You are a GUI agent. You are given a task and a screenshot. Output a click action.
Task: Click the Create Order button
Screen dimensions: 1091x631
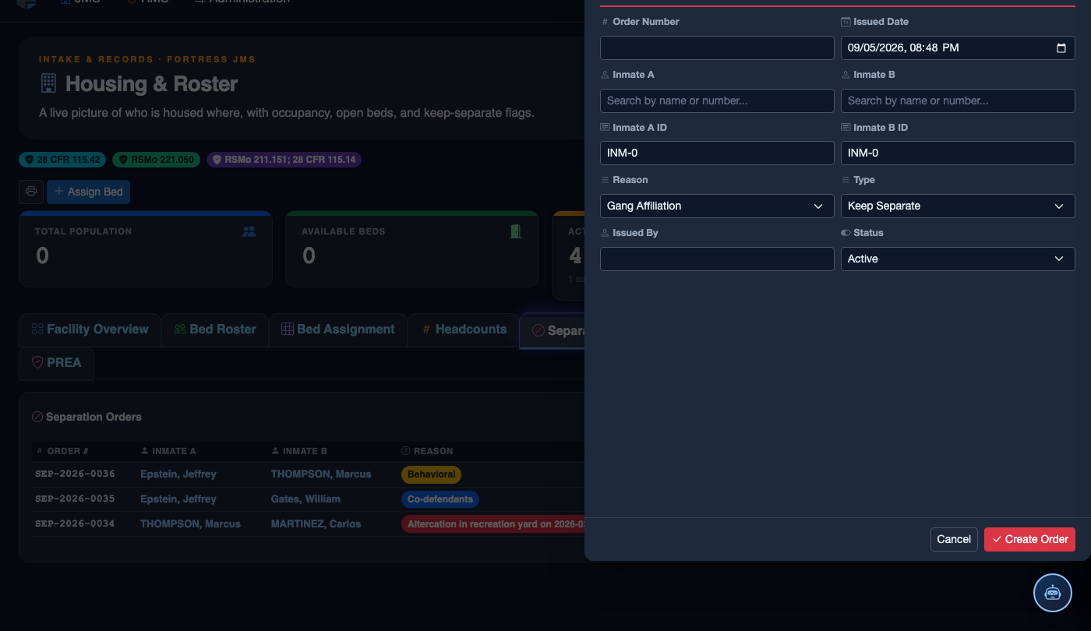(x=1029, y=539)
